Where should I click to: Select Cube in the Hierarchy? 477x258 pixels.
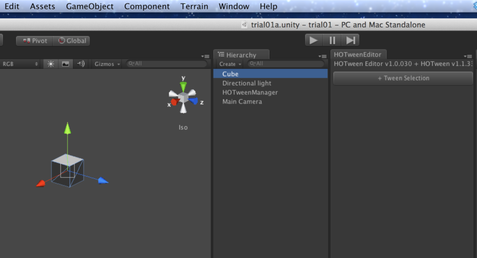[x=271, y=74]
